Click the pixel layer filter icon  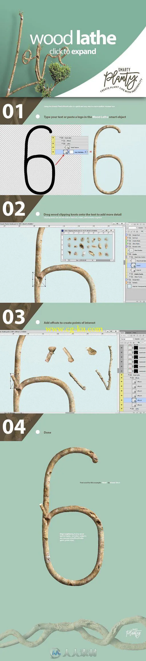131,336
